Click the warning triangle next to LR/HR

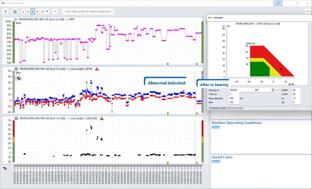click(97, 69)
